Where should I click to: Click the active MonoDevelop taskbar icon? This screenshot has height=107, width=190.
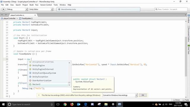[120, 104]
